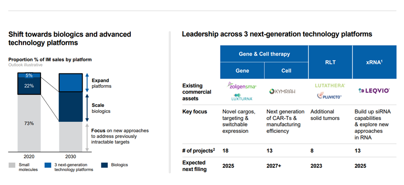Click the Luxturna logo

(241, 97)
